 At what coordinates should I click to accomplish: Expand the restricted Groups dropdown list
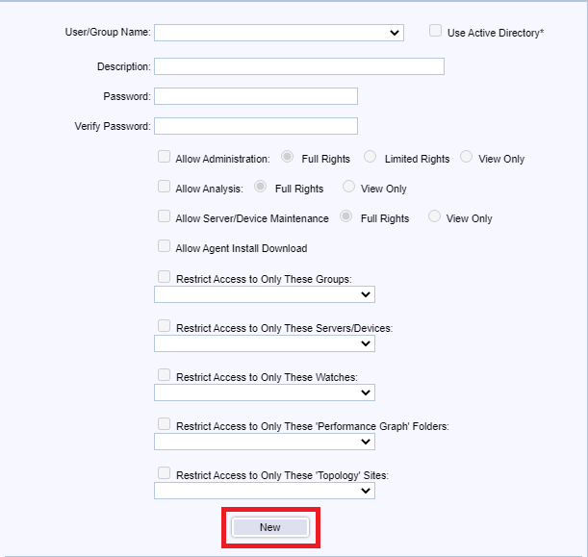pyautogui.click(x=264, y=293)
